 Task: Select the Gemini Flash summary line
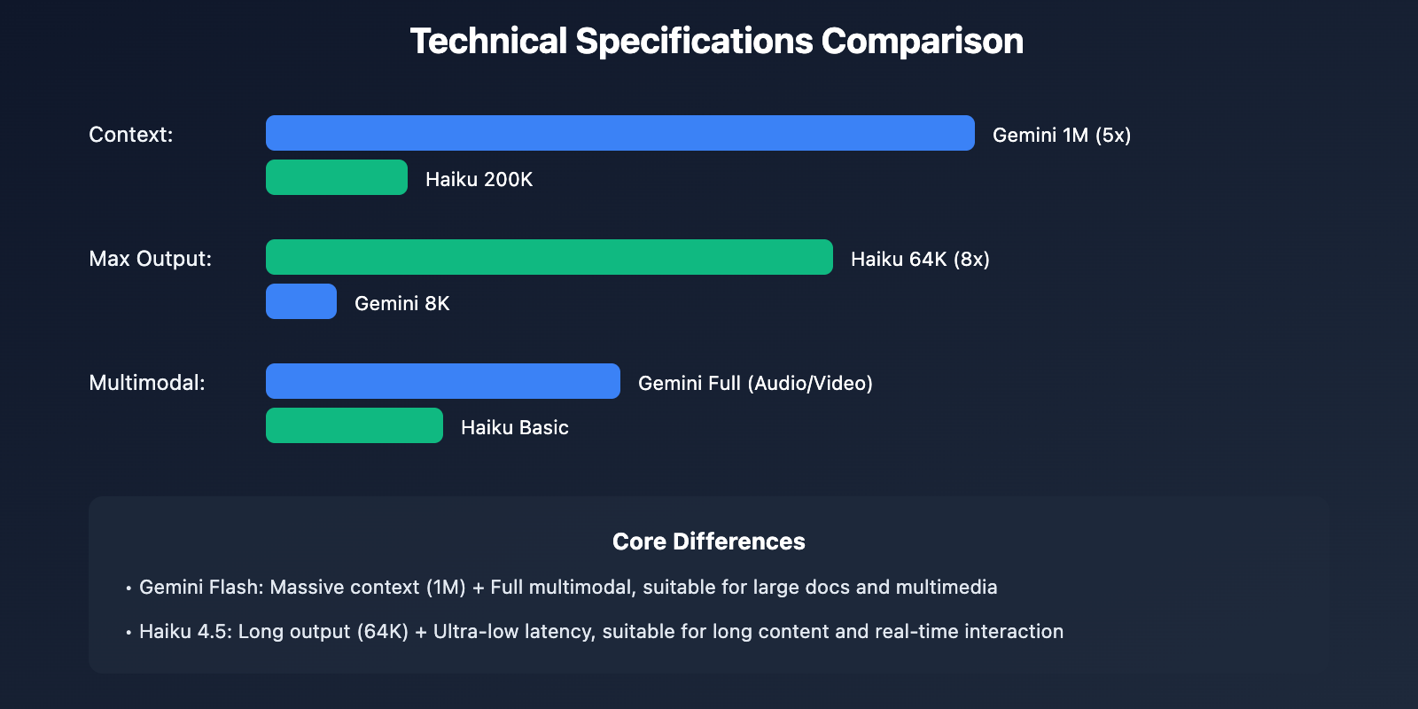pos(568,587)
